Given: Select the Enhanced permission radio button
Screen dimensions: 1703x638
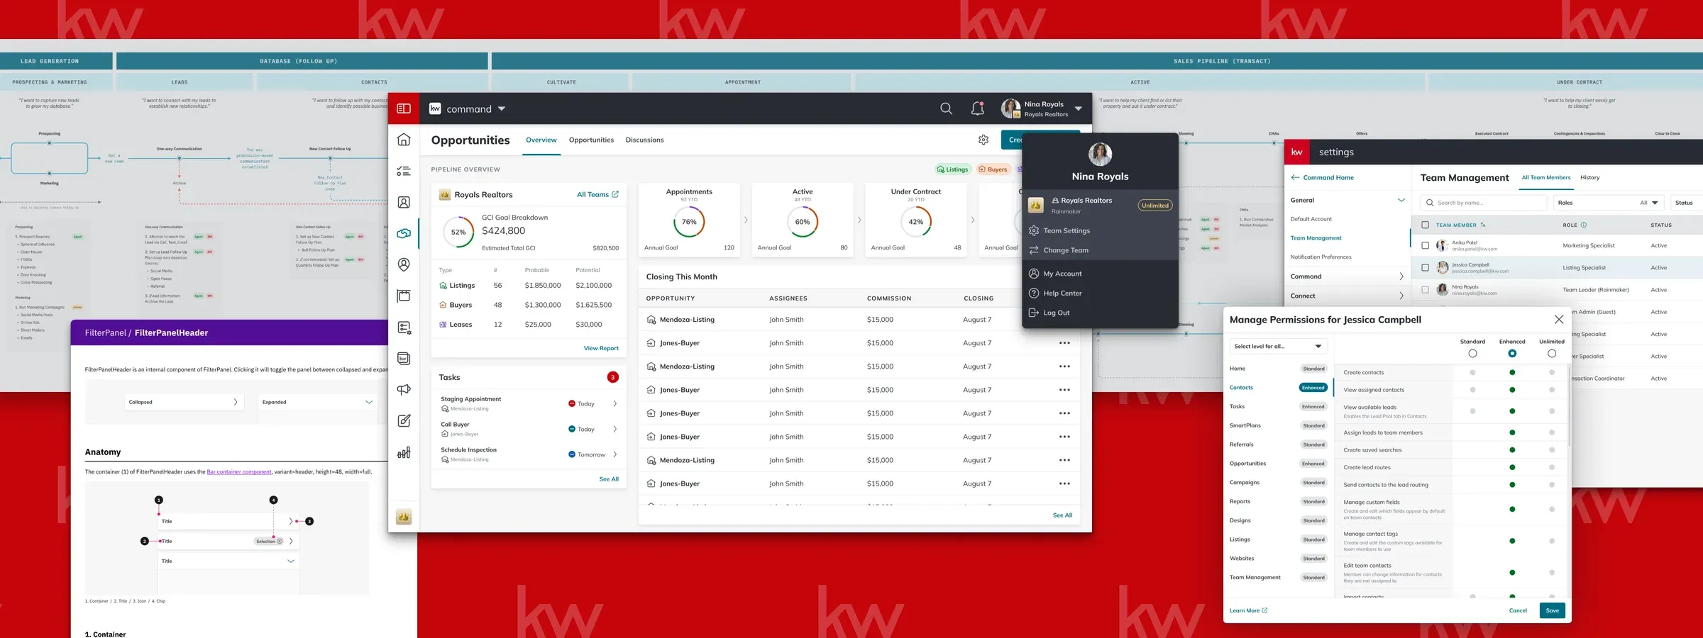Looking at the screenshot, I should (1512, 353).
